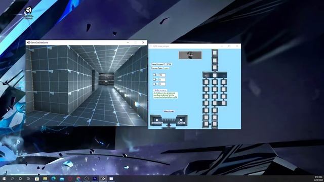Click the Game Process ID value field
Screen dimensions: 324x182
[169, 64]
